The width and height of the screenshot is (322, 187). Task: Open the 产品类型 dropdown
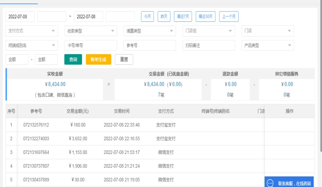point(268,45)
